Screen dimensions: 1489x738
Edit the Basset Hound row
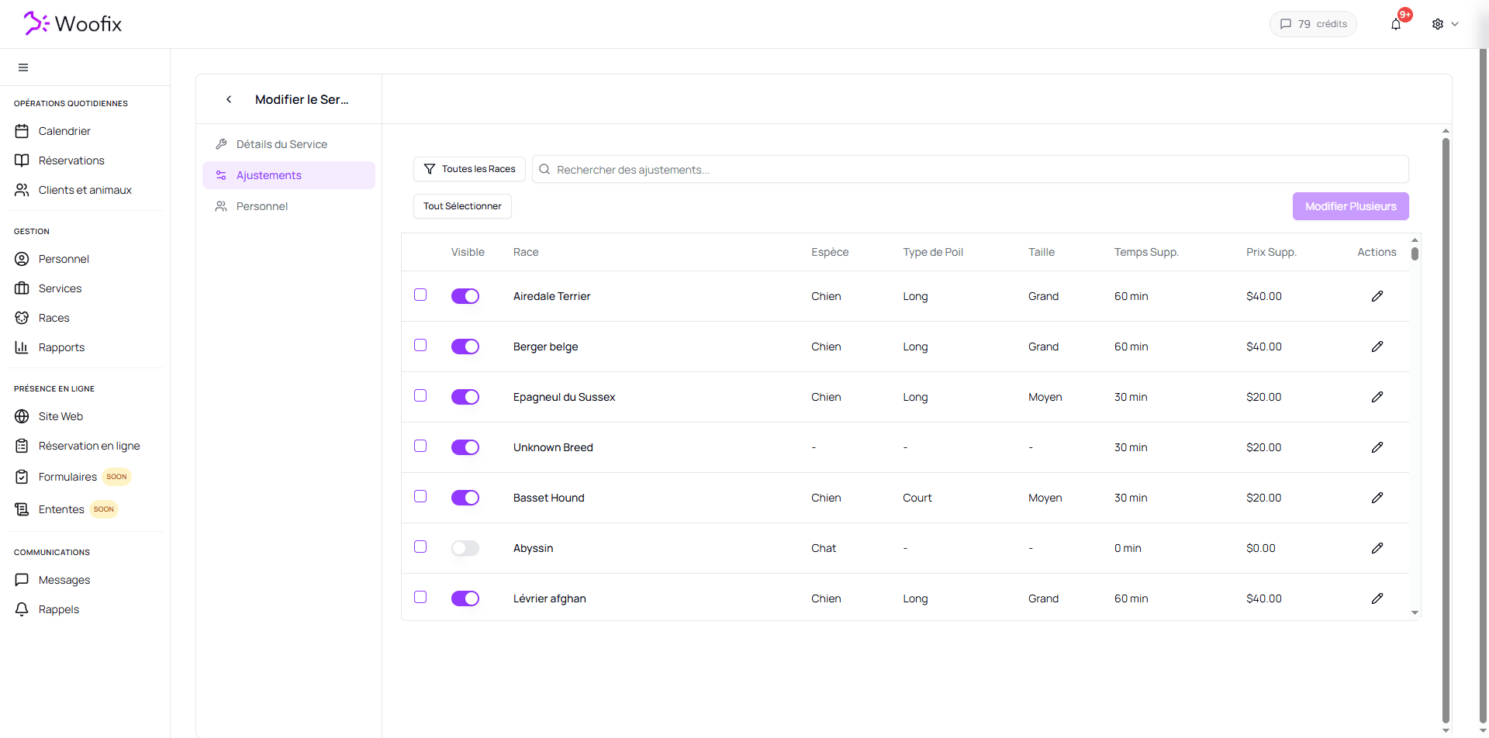coord(1377,498)
